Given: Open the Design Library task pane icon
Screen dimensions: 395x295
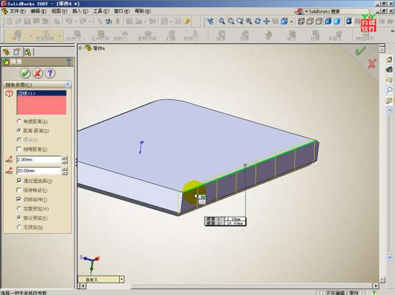Looking at the screenshot, I should coord(389,69).
